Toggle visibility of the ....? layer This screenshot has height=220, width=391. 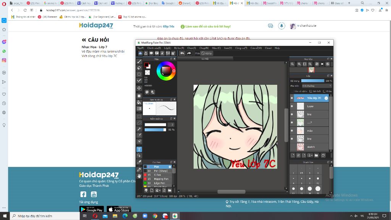[x=292, y=123]
